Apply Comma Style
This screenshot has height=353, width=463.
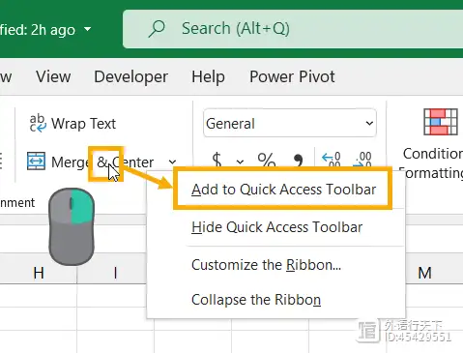[x=299, y=161]
